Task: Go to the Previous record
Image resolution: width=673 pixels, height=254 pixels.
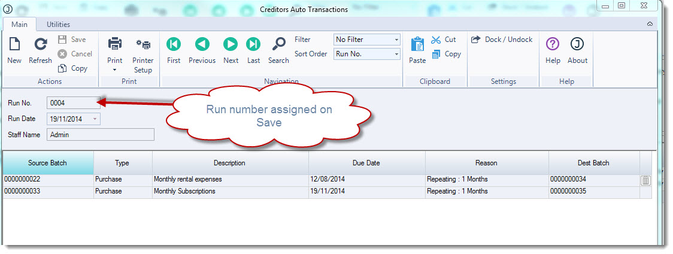Action: point(202,51)
